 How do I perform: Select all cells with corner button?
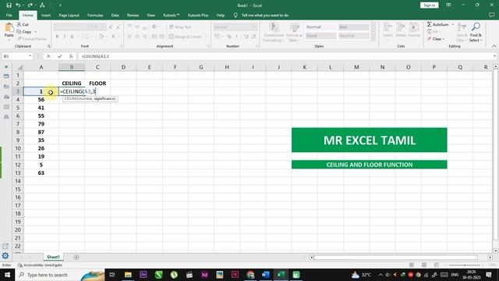(x=19, y=67)
